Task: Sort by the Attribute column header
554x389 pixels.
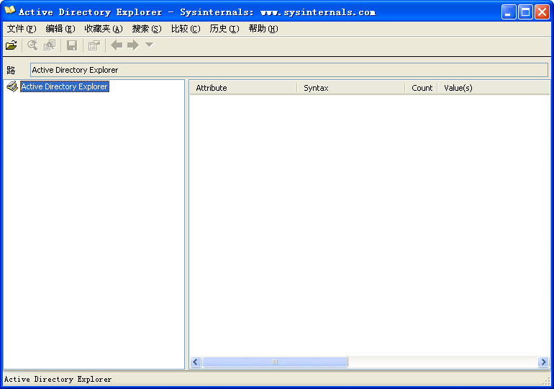Action: pyautogui.click(x=243, y=88)
